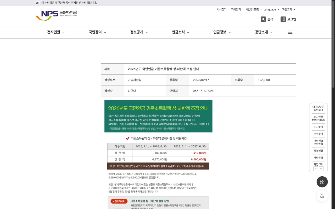Open the 지사찾기 link in top bar
335x209 pixels.
click(x=236, y=9)
